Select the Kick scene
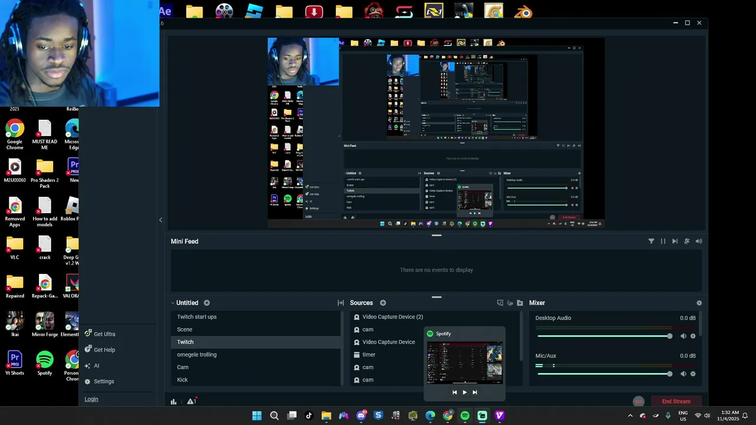Screen dimensions: 756x425 tap(256, 380)
